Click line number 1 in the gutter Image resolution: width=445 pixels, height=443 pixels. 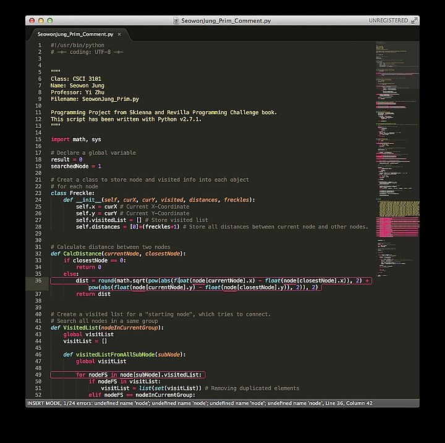(x=40, y=45)
